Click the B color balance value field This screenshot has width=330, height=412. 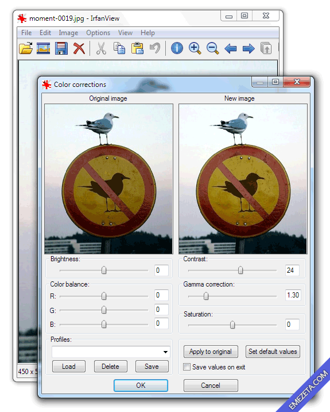click(x=161, y=323)
